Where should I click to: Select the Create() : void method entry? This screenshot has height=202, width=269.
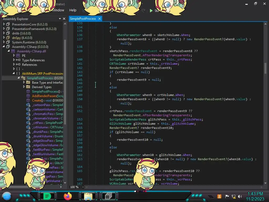[x=48, y=100]
